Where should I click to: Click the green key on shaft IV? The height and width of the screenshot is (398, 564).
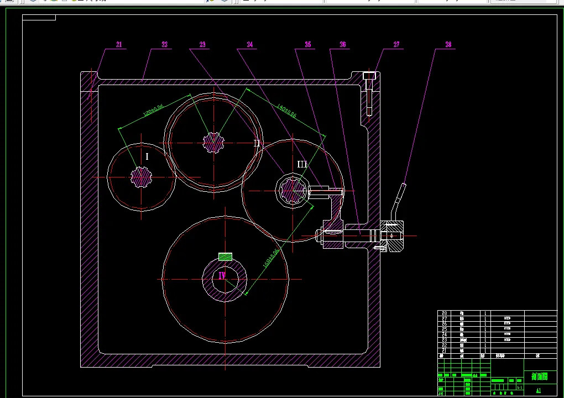click(x=225, y=256)
